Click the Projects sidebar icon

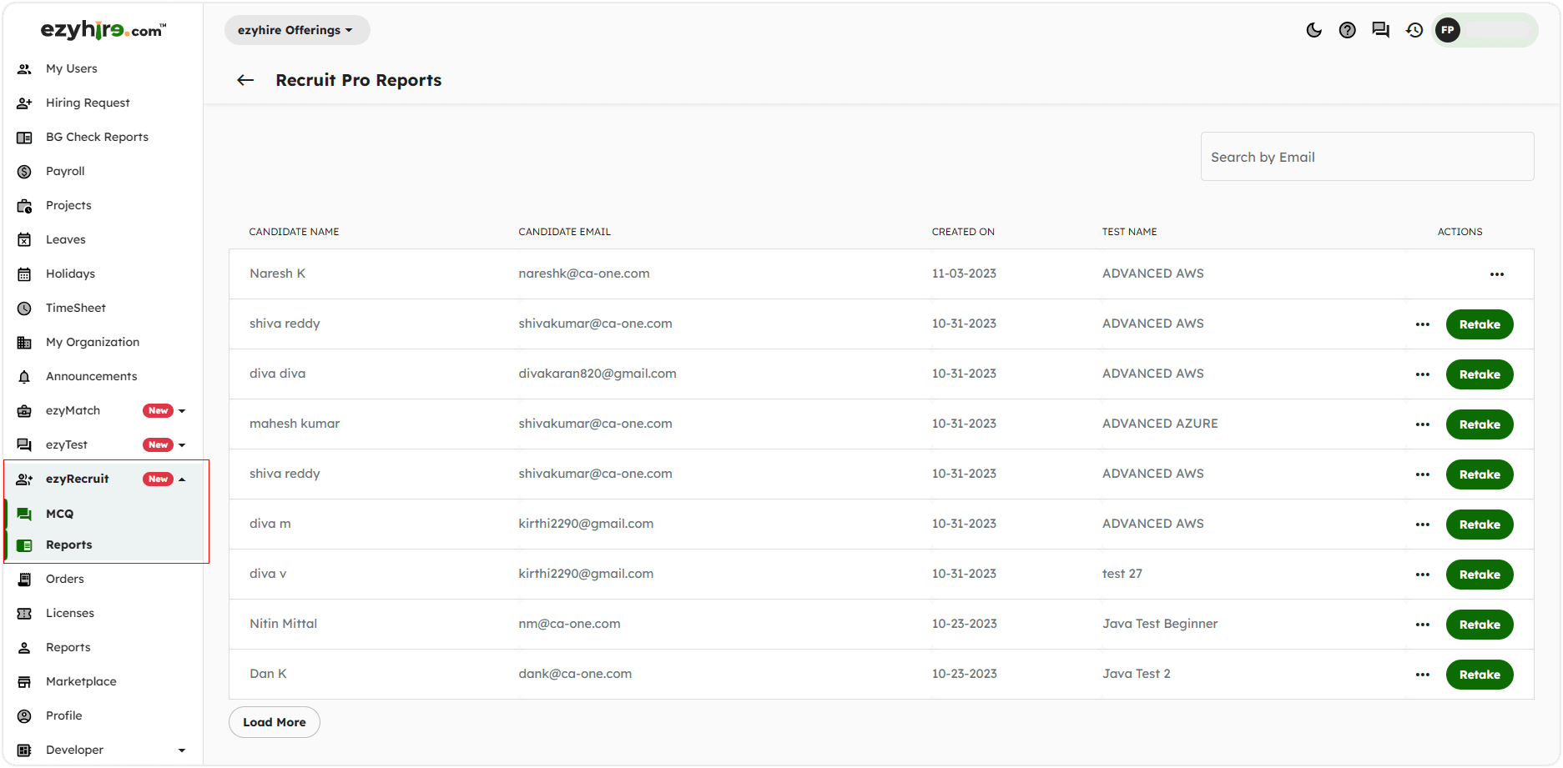click(x=24, y=205)
